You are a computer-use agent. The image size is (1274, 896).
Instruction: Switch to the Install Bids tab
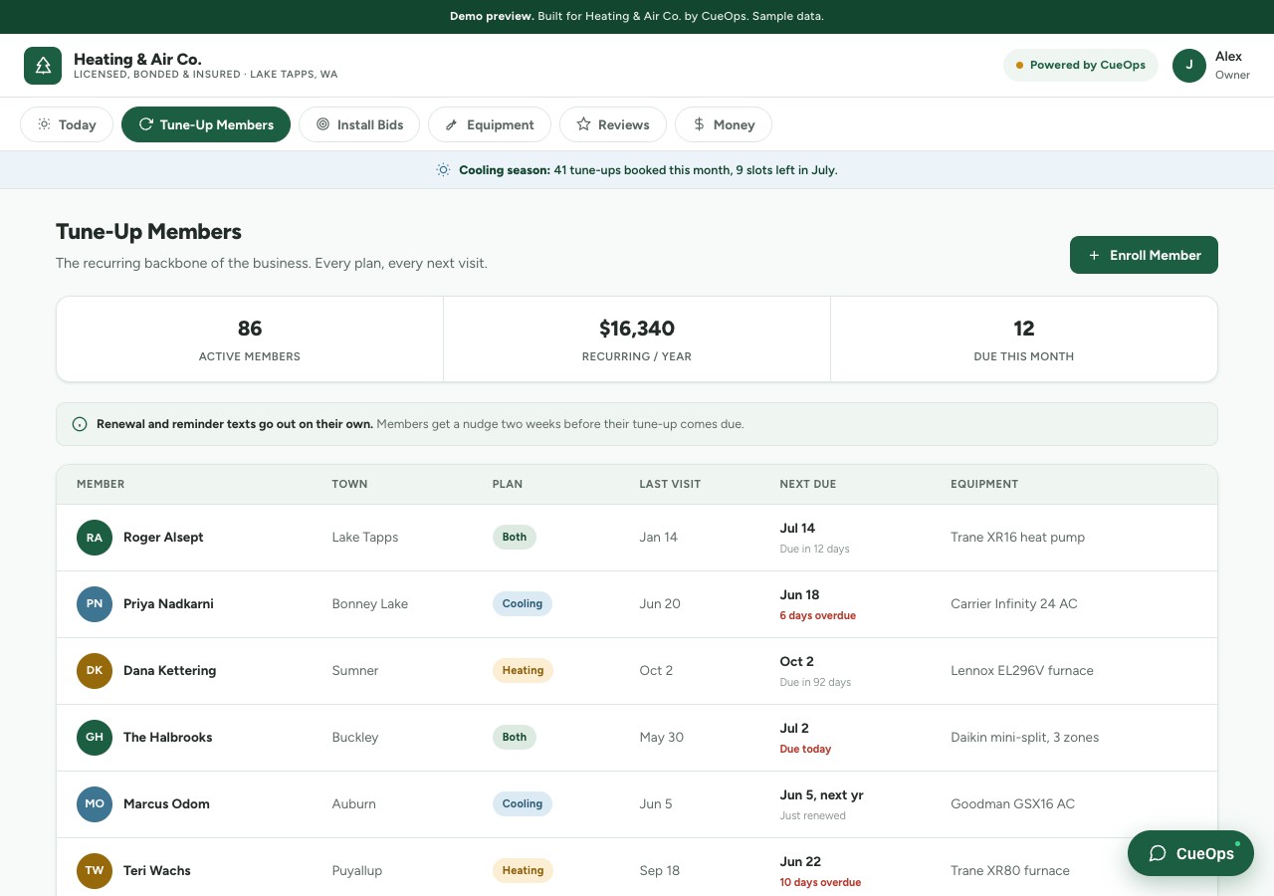[359, 124]
